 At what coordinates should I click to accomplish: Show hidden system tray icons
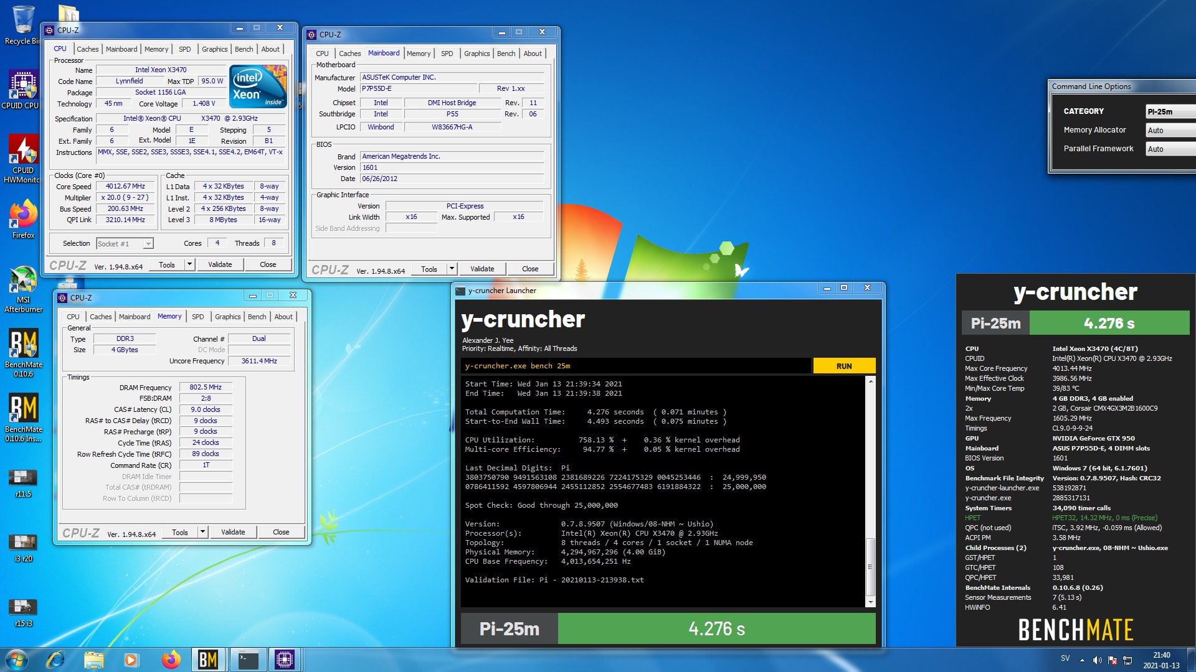click(x=1082, y=660)
